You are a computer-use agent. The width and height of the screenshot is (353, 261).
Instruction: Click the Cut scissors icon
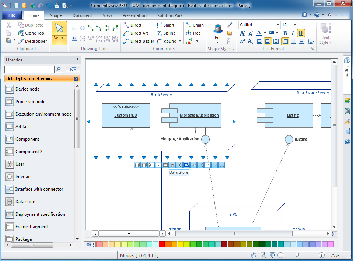[8, 25]
